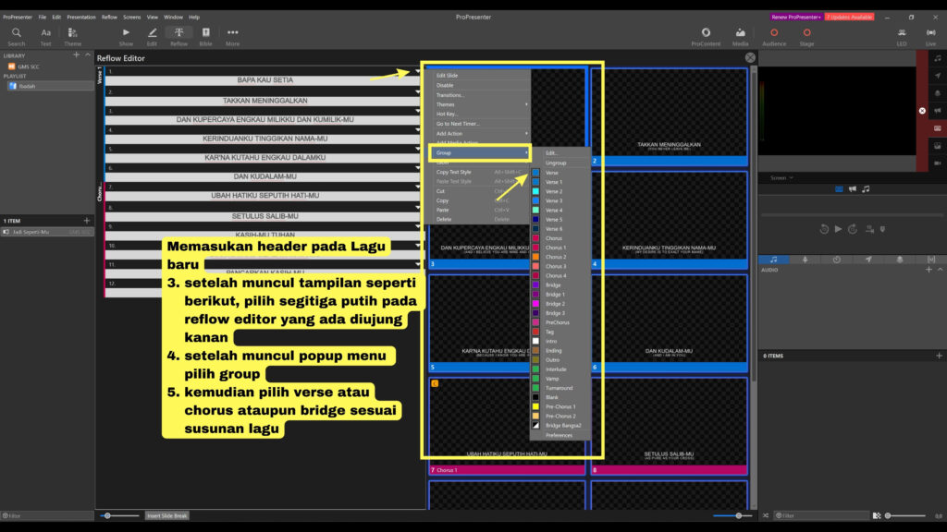The image size is (947, 532).
Task: Click Renew ProPresenter+ button
Action: 796,17
